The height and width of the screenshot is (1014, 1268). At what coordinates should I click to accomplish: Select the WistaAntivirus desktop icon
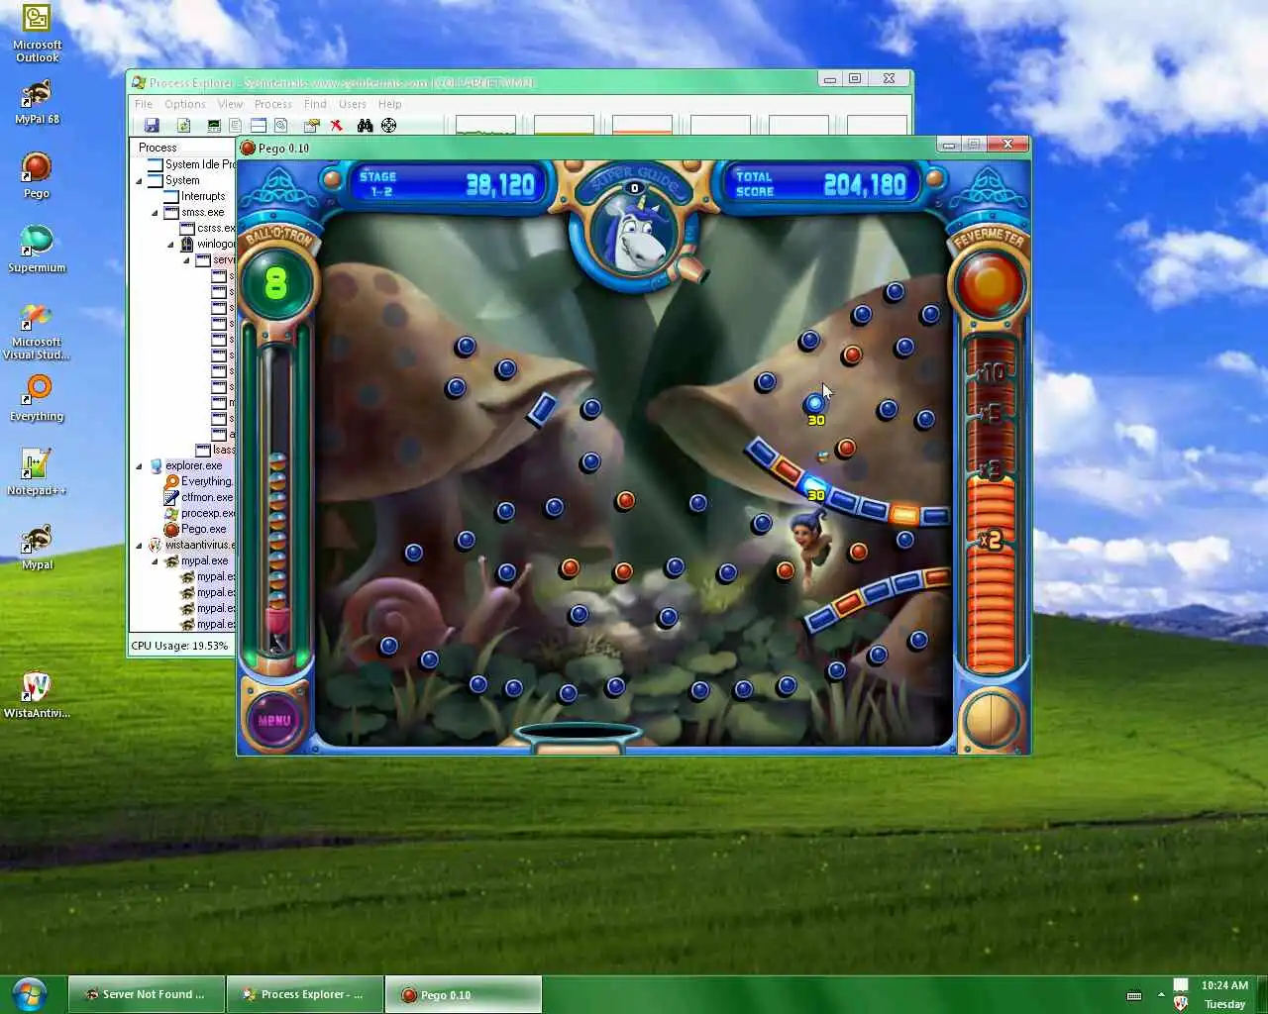(x=37, y=695)
